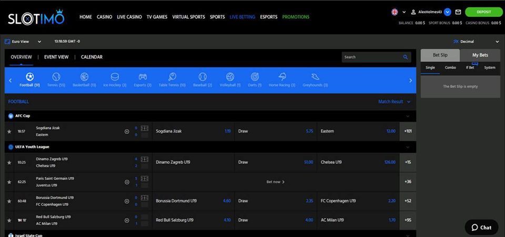The height and width of the screenshot is (237, 505).
Task: Bet on Chelsea U19 at 126.00
Action: tap(358, 162)
